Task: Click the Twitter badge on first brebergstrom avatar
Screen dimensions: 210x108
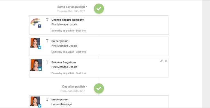Action: pos(40,47)
